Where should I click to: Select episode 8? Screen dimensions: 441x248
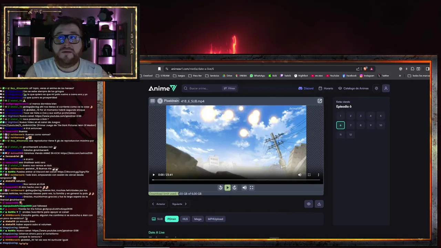361,125
